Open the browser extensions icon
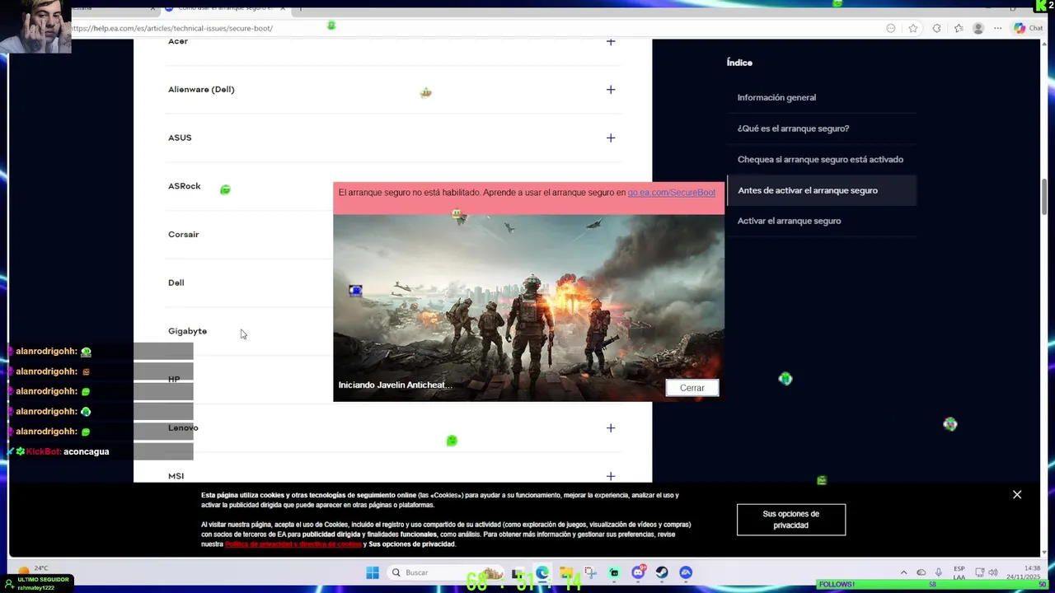The height and width of the screenshot is (593, 1055). pos(936,28)
